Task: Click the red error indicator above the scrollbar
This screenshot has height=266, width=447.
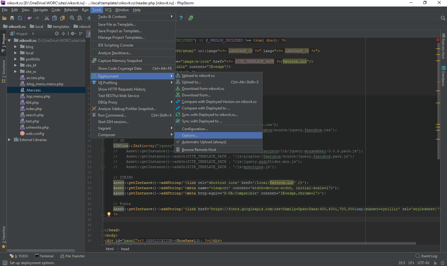Action: coord(438,40)
